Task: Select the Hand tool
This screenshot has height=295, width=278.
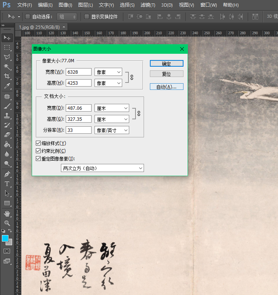Action: (7, 214)
